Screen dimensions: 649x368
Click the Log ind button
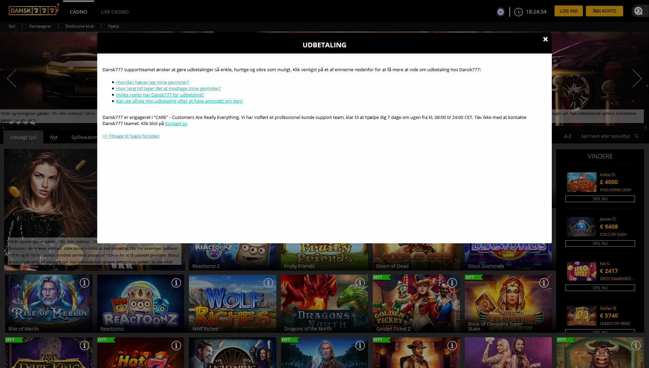569,11
